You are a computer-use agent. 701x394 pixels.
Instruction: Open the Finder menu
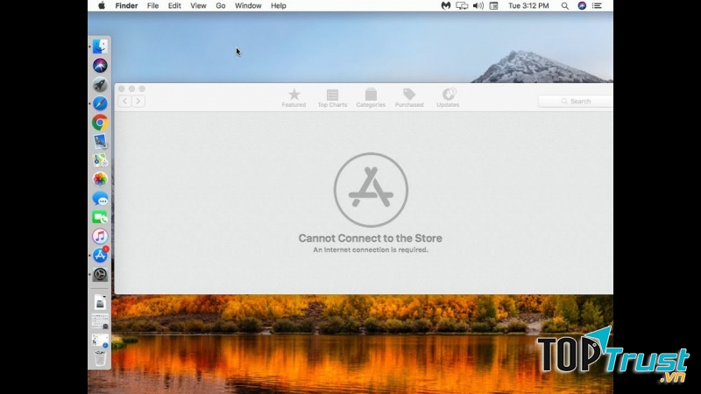click(x=126, y=6)
